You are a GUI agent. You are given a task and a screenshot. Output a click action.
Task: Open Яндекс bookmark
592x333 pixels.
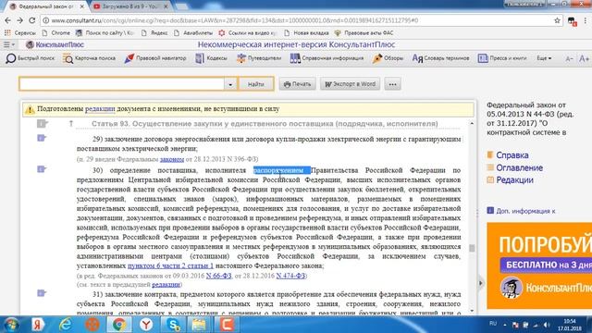pyautogui.click(x=154, y=33)
